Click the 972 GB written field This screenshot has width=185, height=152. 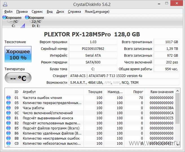click(166, 56)
